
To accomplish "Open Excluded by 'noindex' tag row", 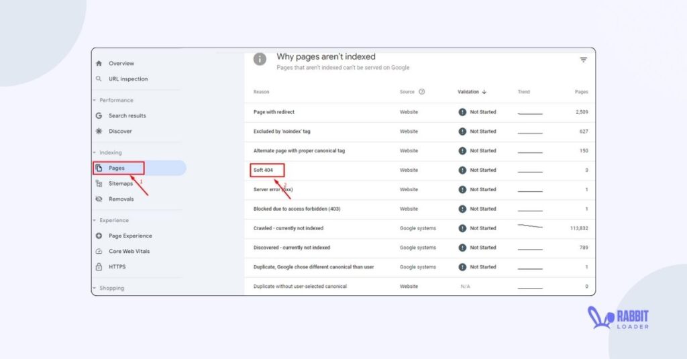I will coord(420,132).
